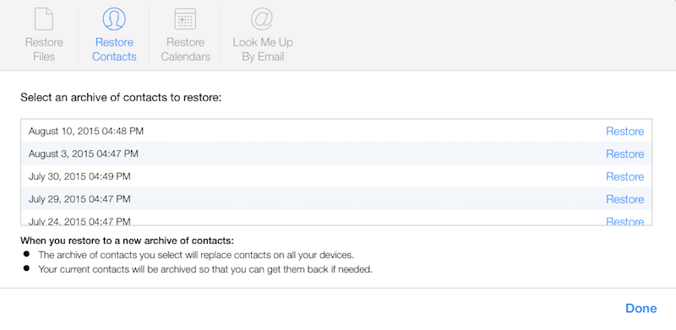This screenshot has width=676, height=330.
Task: Click the 'Select an archive of contacts' heading
Action: 121,97
